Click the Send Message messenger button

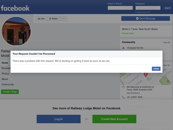tap(145, 18)
